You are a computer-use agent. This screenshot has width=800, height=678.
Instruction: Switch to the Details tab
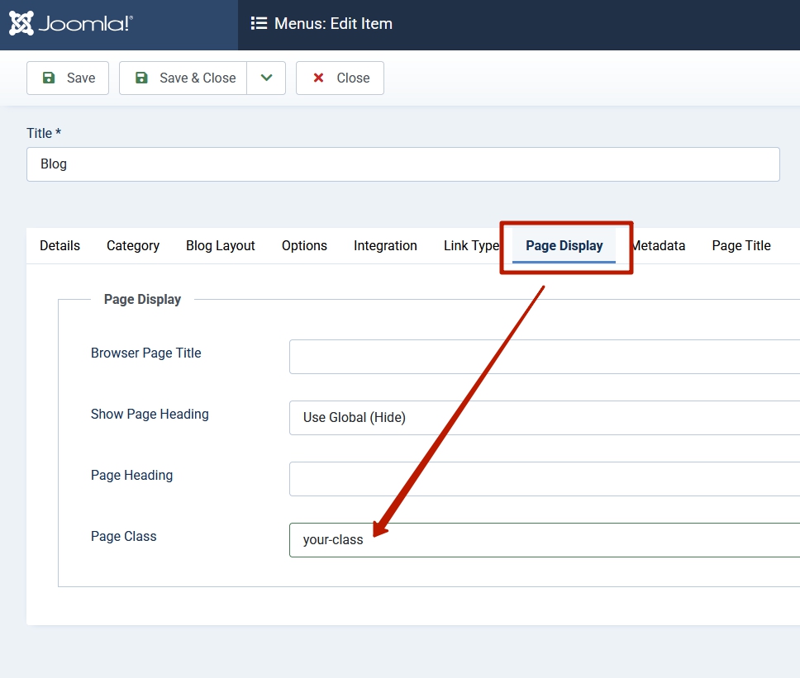tap(60, 245)
